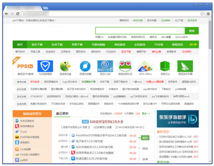Click the 极速迅雷 list entry icon
This screenshot has height=166, width=214.
(73, 159)
